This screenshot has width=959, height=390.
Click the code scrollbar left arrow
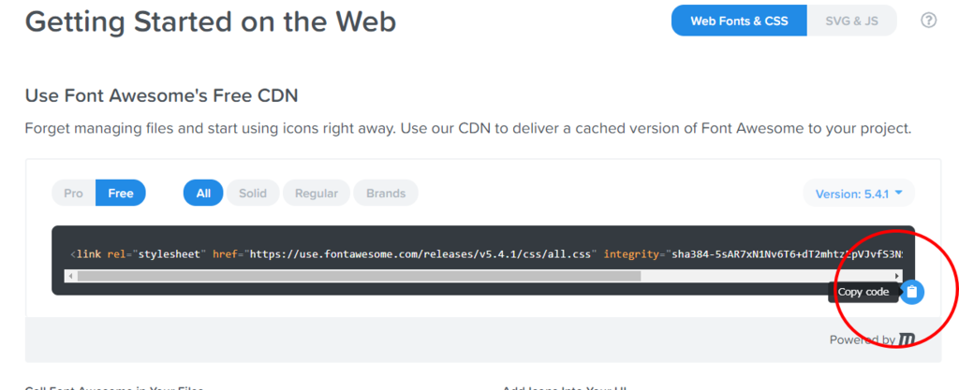[71, 276]
